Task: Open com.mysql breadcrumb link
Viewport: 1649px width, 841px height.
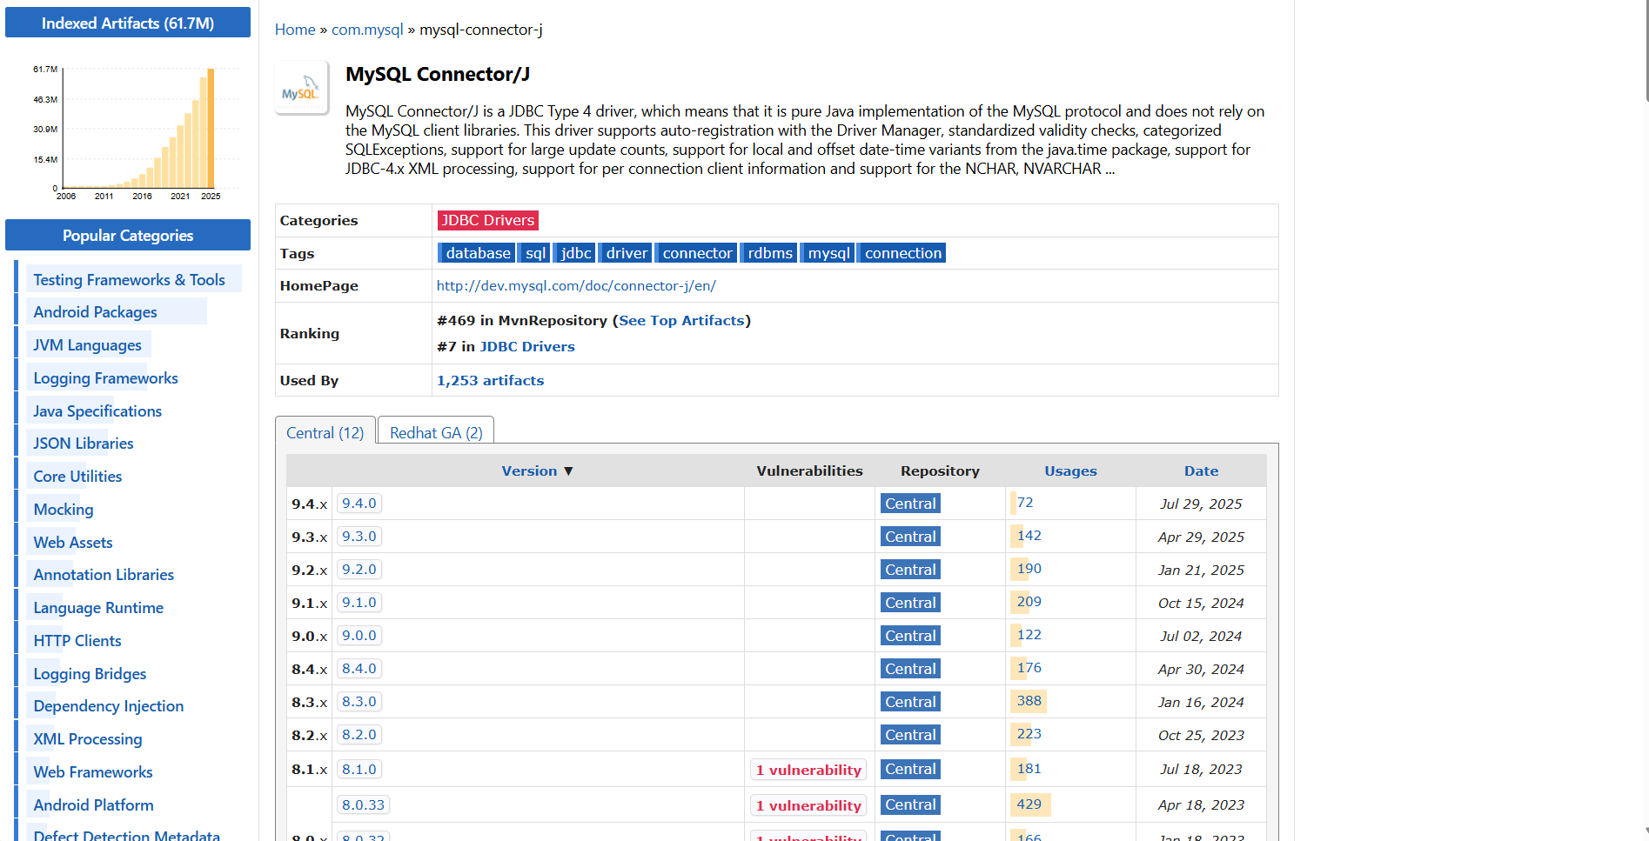Action: tap(367, 30)
